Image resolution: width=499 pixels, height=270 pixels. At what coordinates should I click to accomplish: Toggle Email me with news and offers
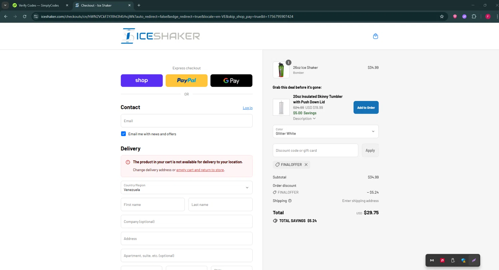[123, 134]
